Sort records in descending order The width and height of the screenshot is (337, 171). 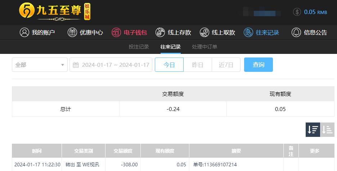click(313, 130)
